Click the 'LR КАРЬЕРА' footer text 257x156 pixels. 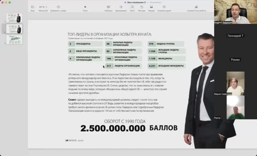(71, 140)
